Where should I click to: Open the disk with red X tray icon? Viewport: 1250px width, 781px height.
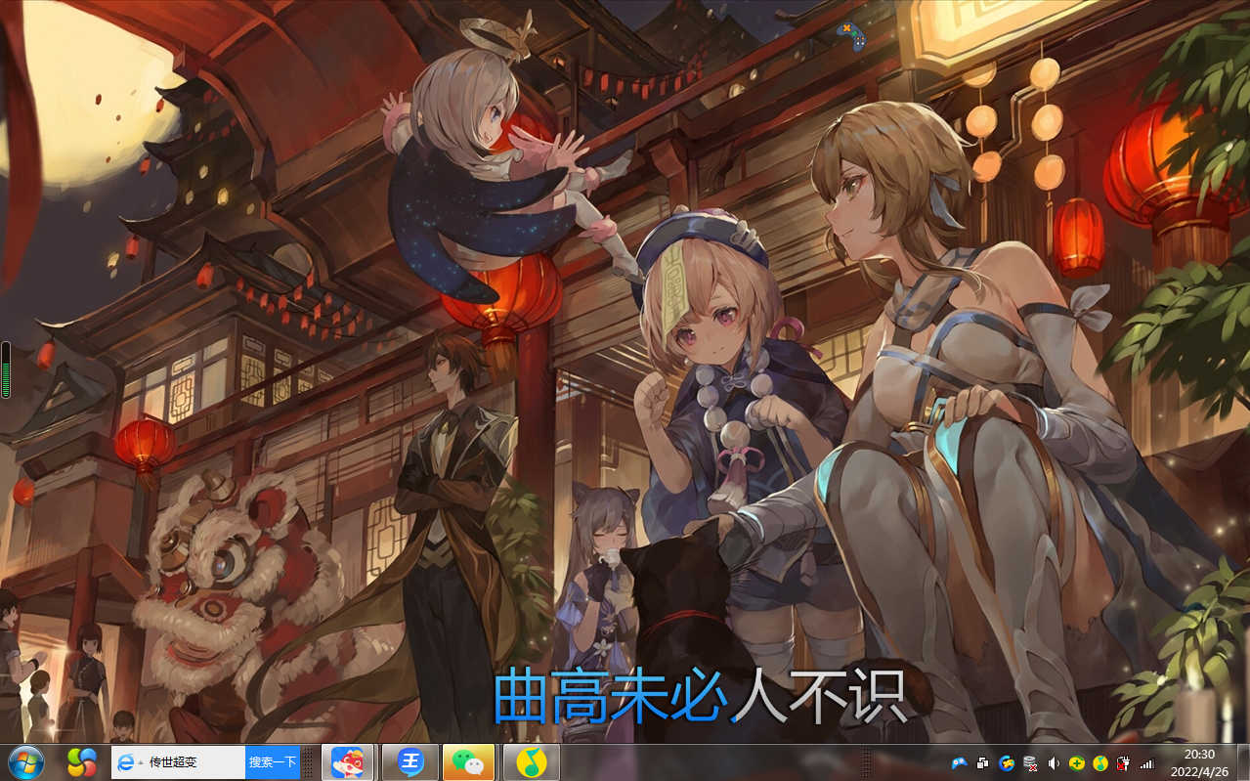coord(1030,762)
